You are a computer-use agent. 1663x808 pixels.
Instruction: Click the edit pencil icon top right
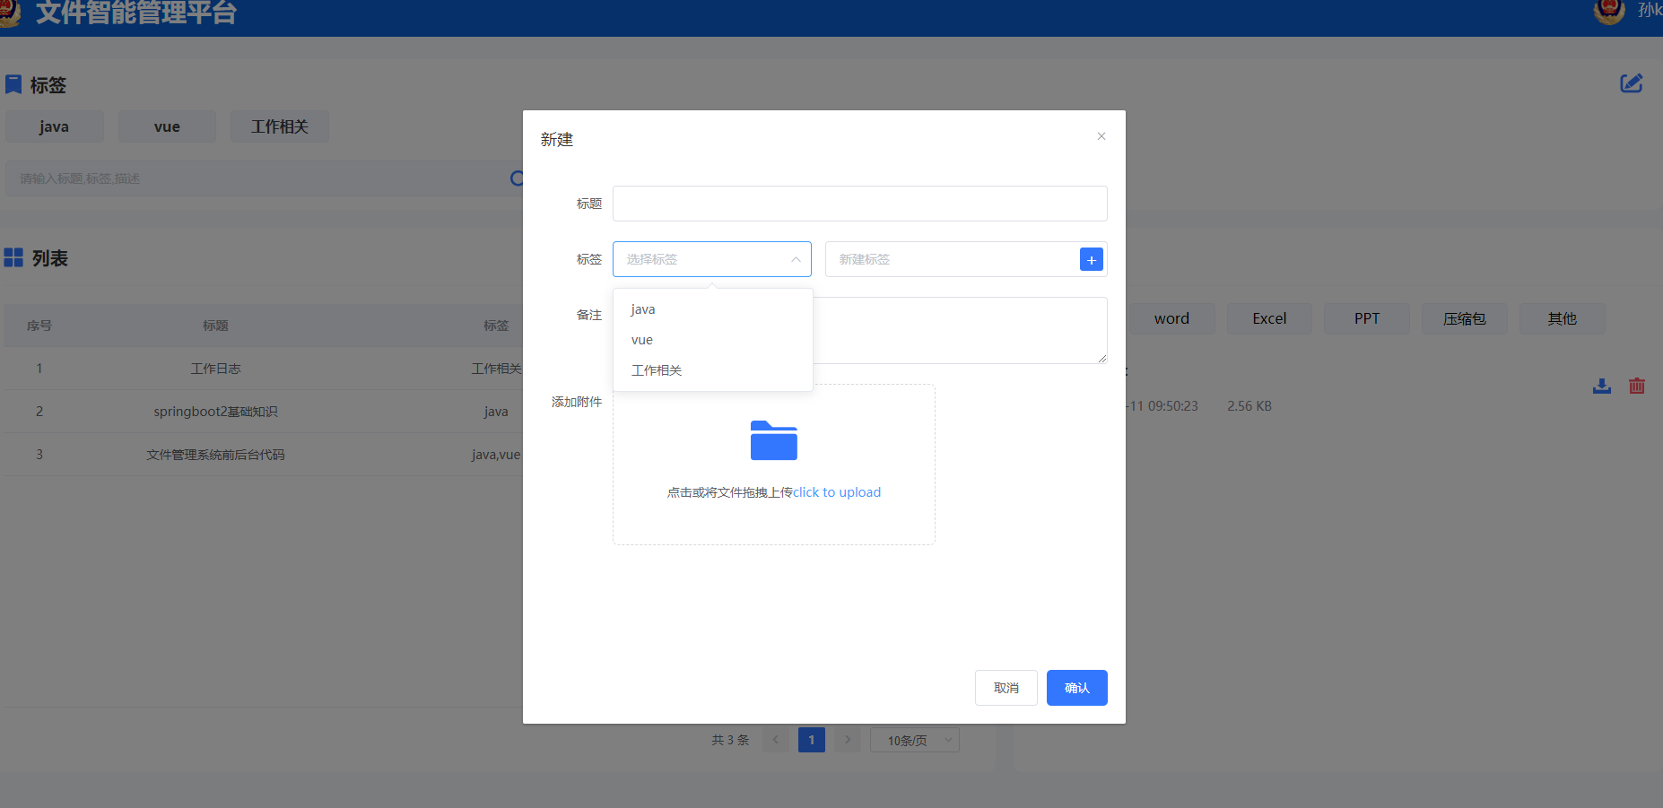pyautogui.click(x=1631, y=83)
